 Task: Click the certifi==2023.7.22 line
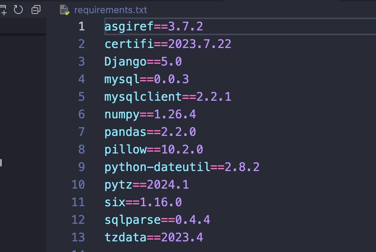pos(168,44)
